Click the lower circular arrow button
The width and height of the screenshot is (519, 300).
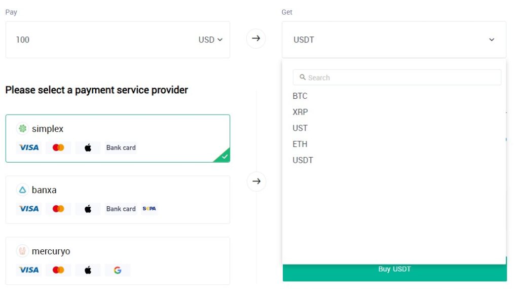[x=256, y=181]
